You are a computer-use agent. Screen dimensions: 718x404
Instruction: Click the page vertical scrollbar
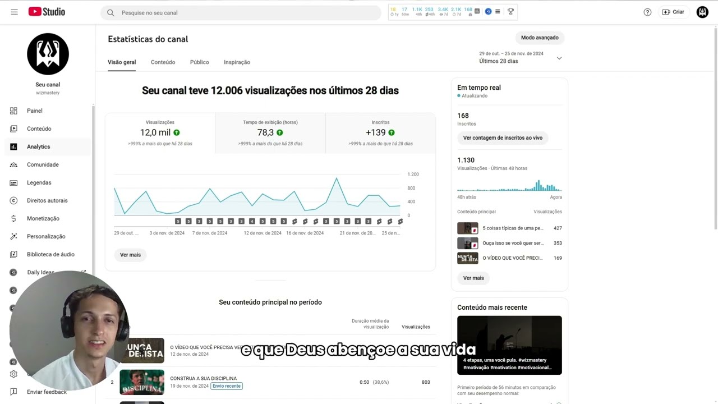tap(716, 129)
